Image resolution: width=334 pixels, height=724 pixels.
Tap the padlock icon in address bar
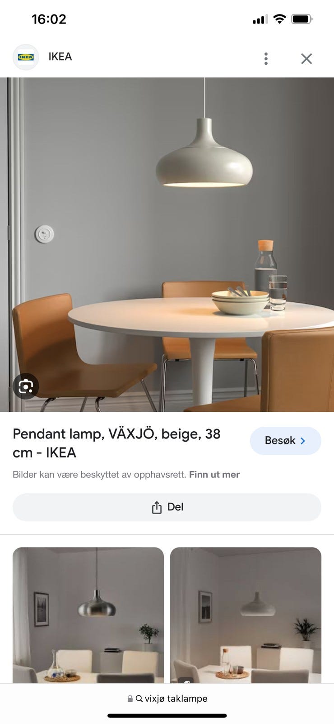tap(130, 699)
